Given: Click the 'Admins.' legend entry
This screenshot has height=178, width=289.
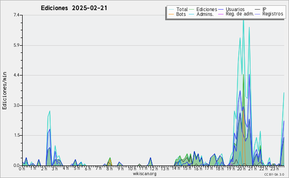Looking at the screenshot, I should (205, 14).
